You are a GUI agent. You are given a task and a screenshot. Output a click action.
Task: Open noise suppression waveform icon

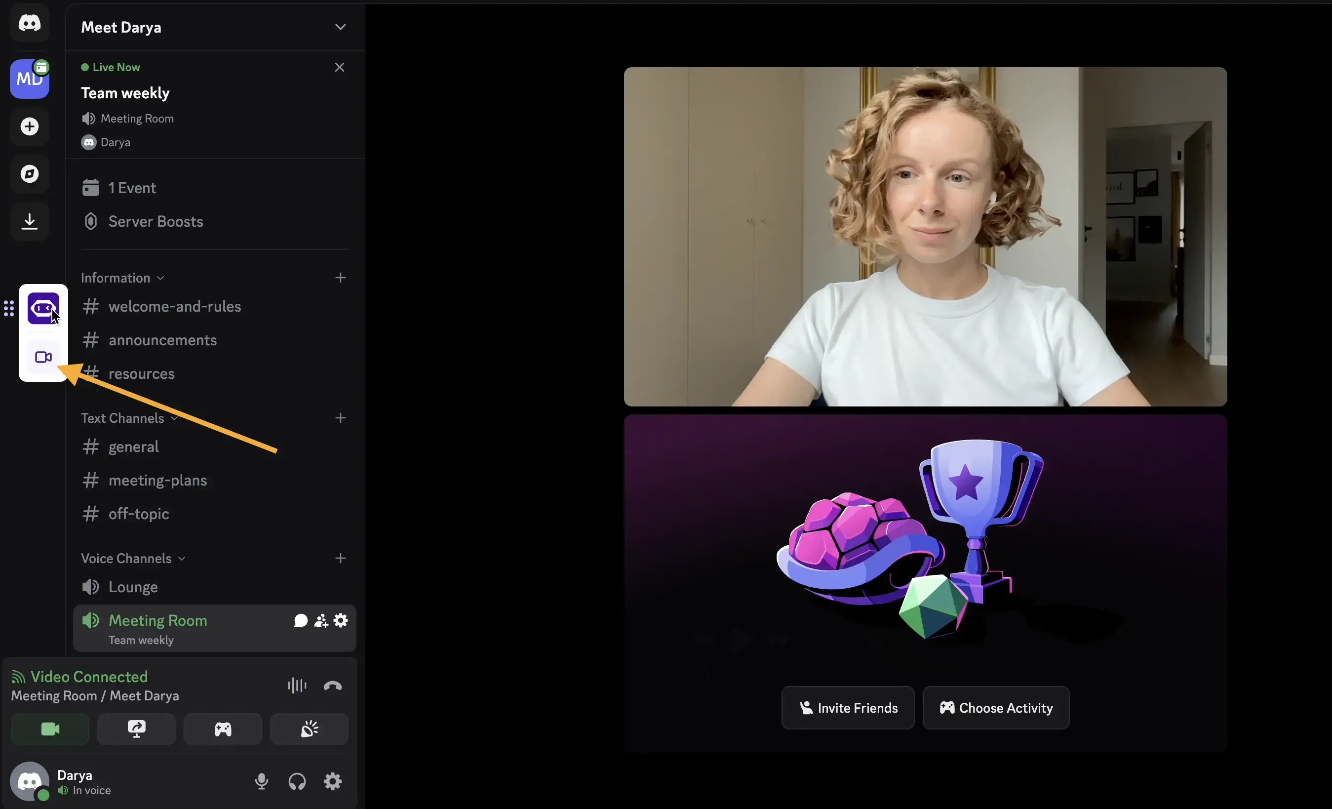(297, 686)
